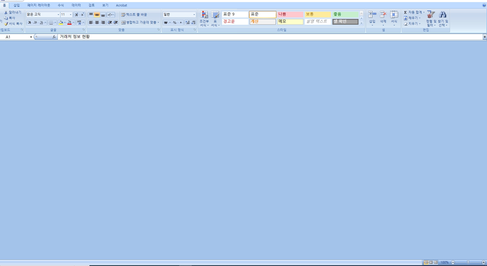Apply the 나쁨 cell style
This screenshot has height=266, width=487.
(x=290, y=14)
